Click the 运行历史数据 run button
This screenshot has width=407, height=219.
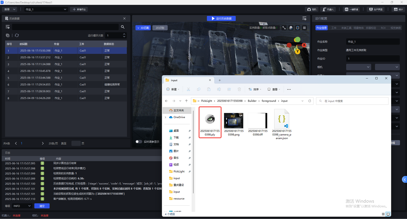click(x=221, y=18)
